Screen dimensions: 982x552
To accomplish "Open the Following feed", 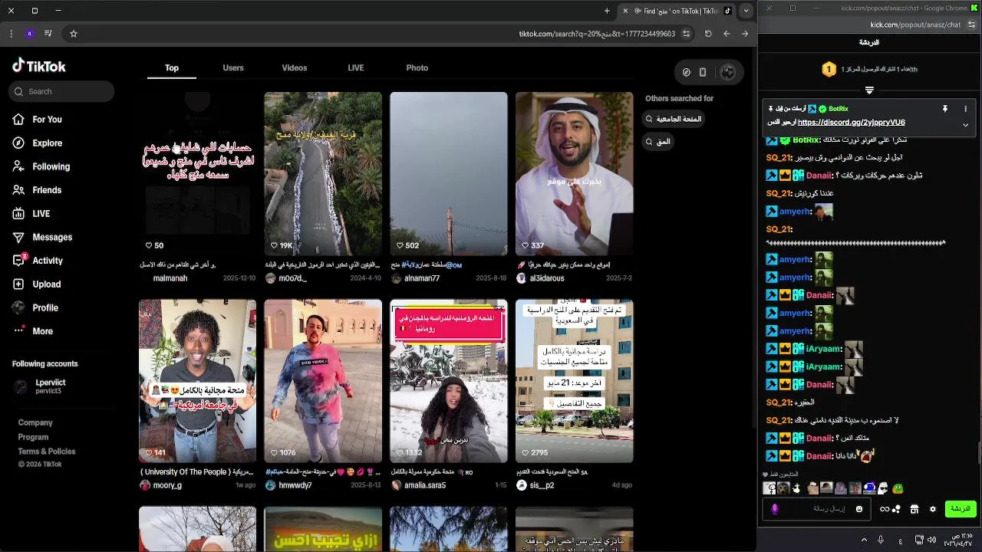I will 41,166.
